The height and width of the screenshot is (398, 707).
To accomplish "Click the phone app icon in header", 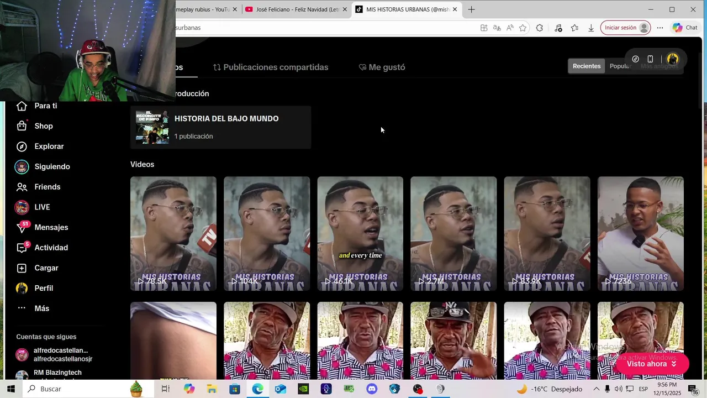I will [x=650, y=59].
